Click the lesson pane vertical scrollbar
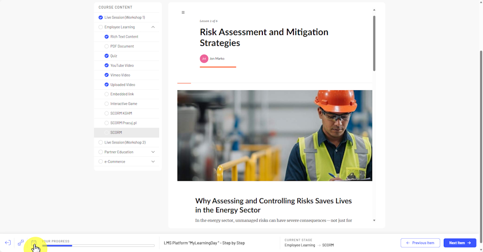The image size is (483, 252). [374, 43]
